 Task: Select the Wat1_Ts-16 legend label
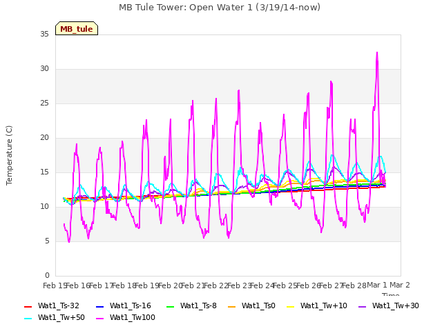tap(131, 306)
